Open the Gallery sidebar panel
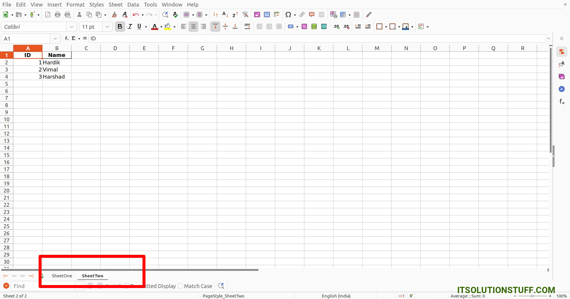 click(562, 77)
